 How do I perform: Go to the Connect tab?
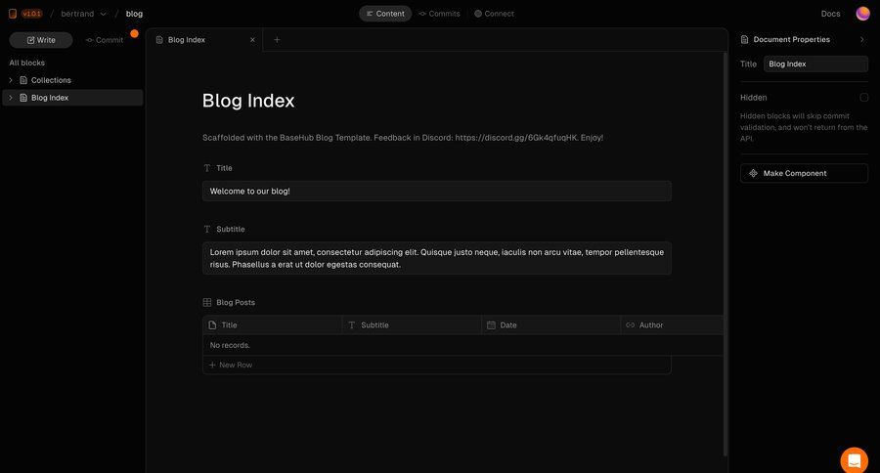click(494, 14)
